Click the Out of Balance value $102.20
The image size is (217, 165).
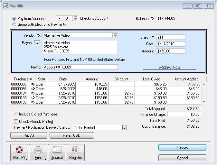[x=193, y=126]
